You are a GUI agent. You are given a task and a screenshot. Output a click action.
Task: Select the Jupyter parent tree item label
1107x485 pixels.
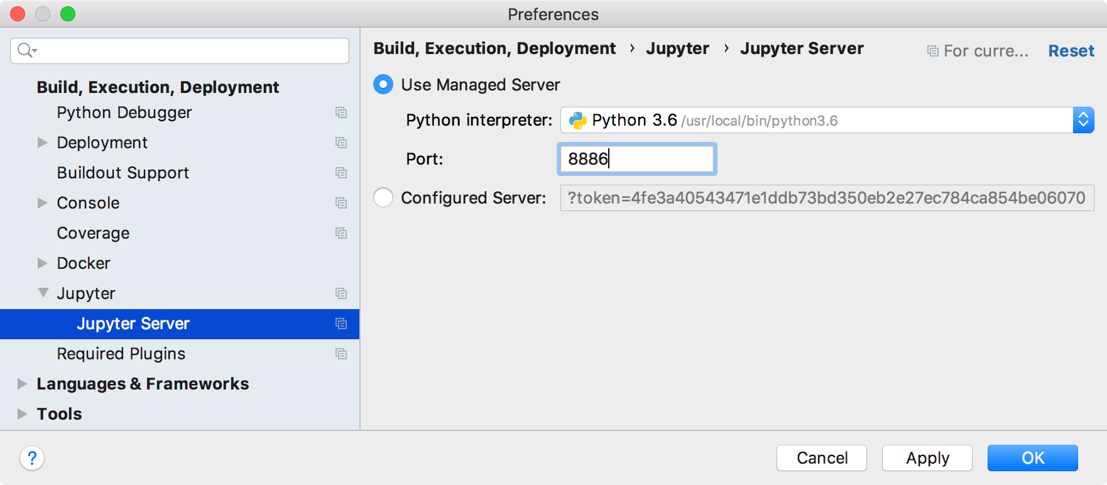(x=86, y=293)
